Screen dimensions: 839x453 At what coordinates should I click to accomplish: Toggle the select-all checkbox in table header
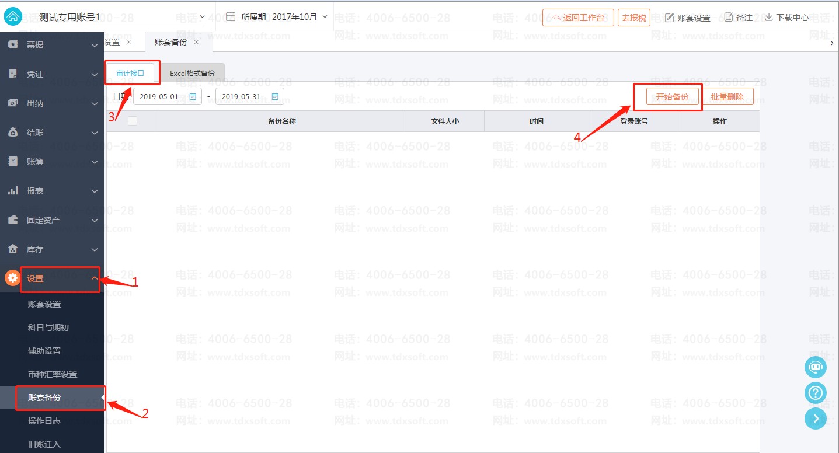click(133, 121)
